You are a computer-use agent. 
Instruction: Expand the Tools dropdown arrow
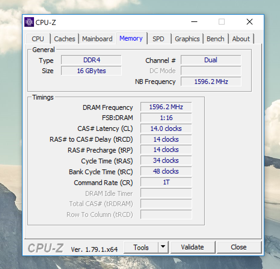(163, 247)
